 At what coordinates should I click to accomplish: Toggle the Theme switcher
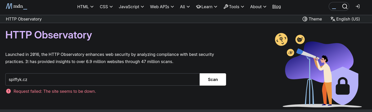coord(312,19)
